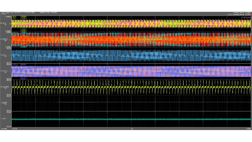This screenshot has height=142, width=252.
Task: Click the V_DC_BUS channel label
Action: (x=5, y=86)
